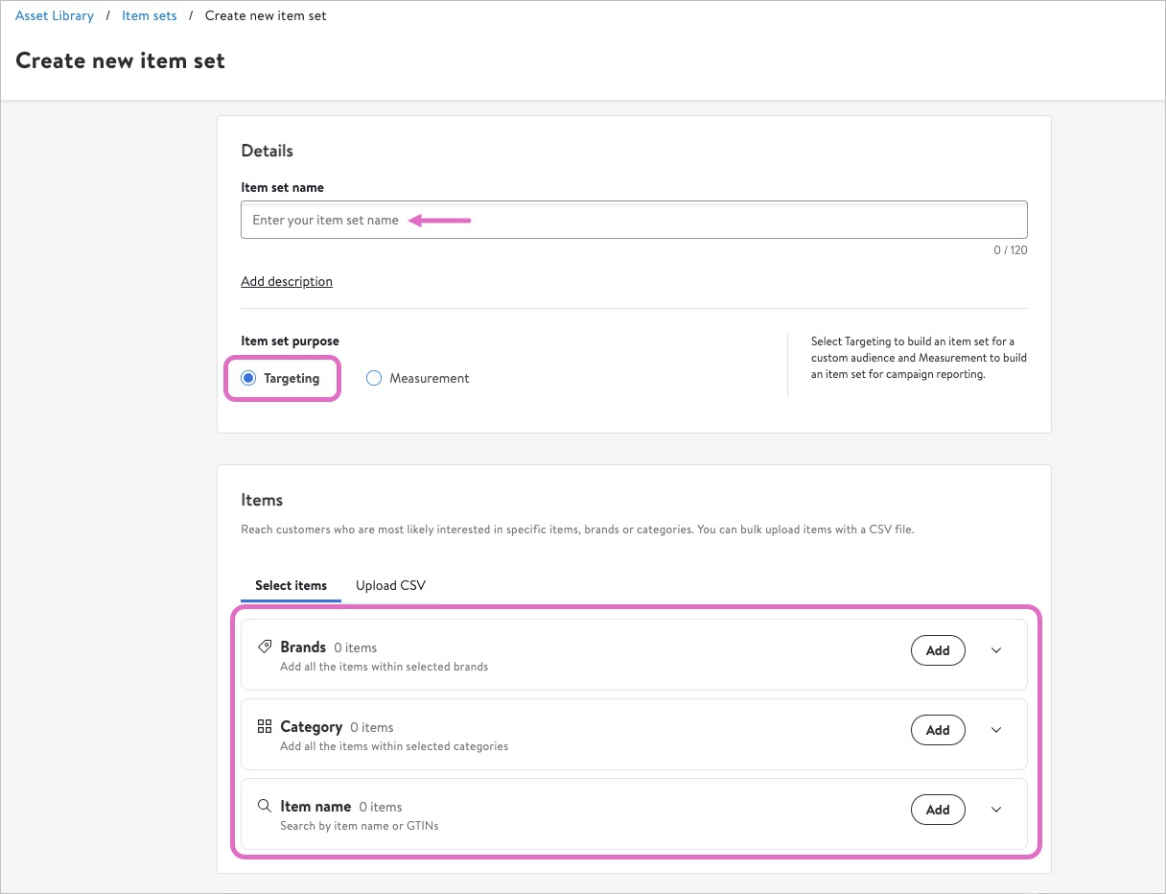Screen dimensions: 1166x894
Task: Expand the Category section chevron
Action: coord(996,730)
